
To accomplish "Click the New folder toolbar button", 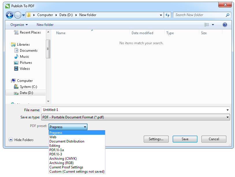I will pyautogui.click(x=45, y=25).
